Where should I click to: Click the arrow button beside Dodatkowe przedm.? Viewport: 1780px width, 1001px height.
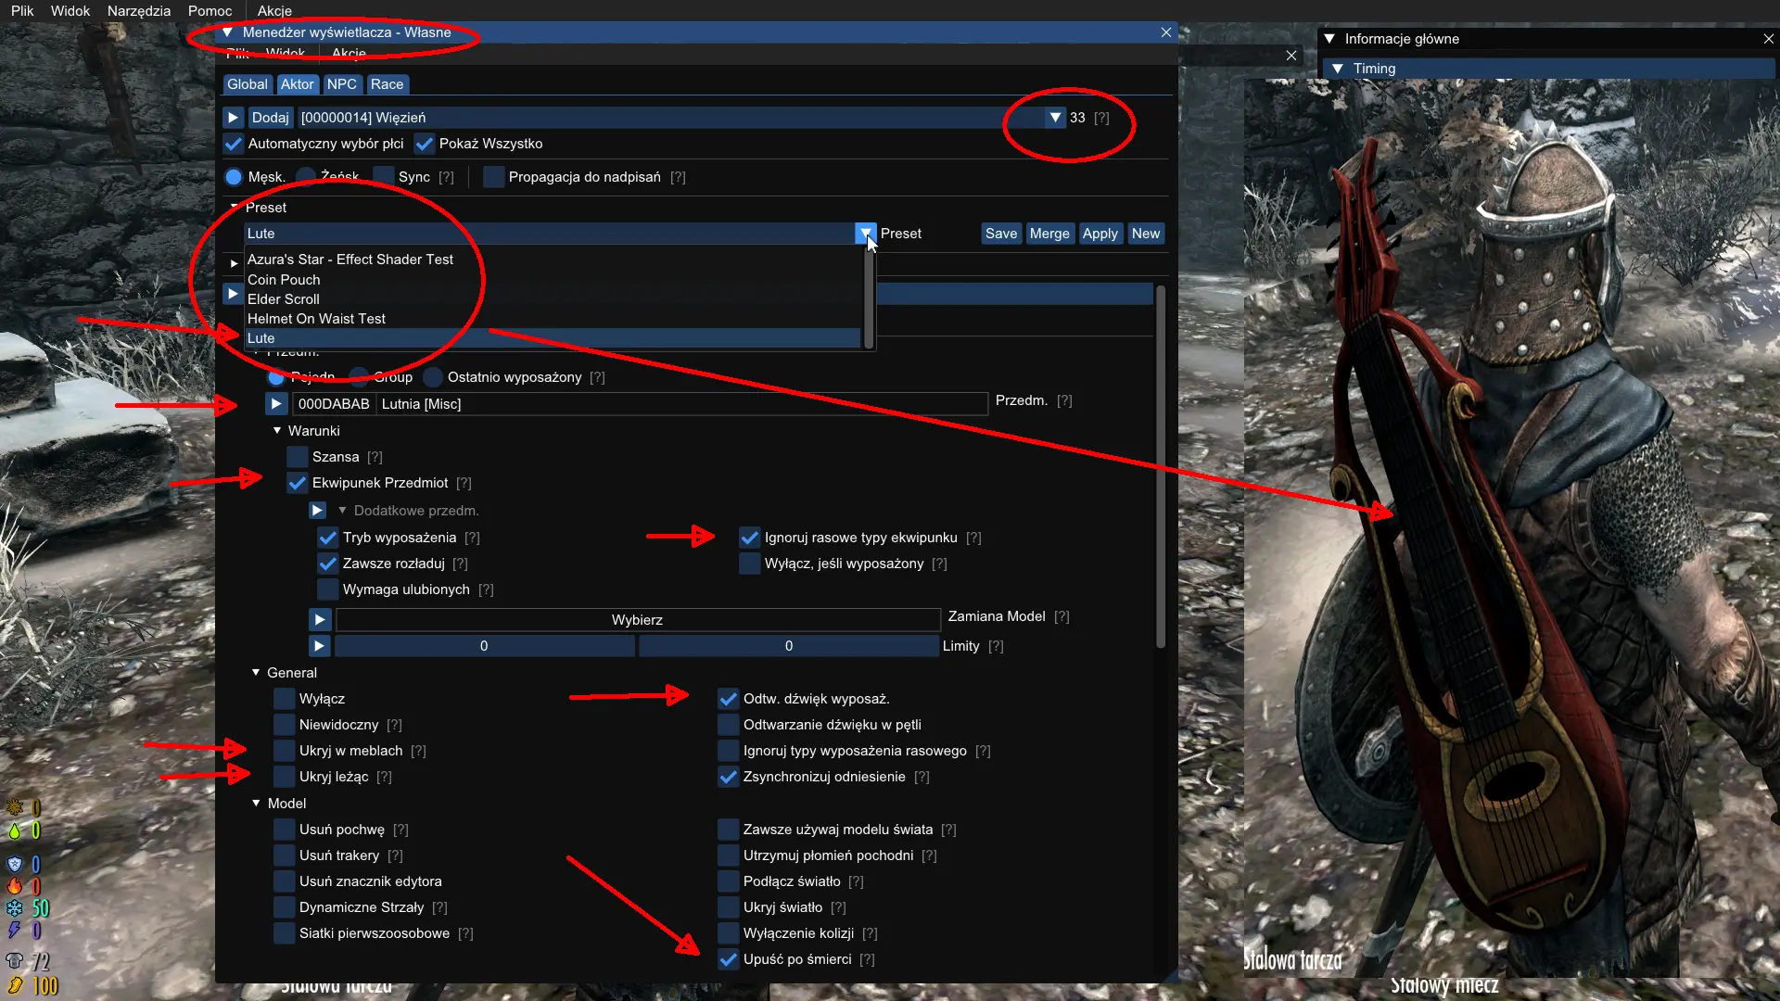click(318, 511)
